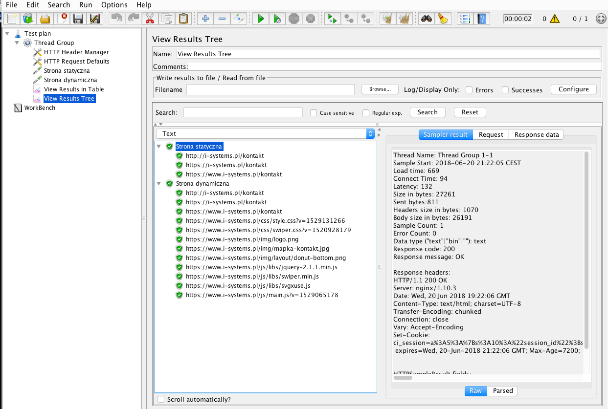Open the Options menu
The width and height of the screenshot is (608, 409).
(114, 5)
